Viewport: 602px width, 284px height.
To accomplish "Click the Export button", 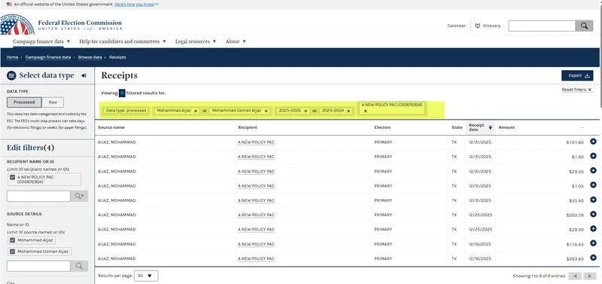I will pyautogui.click(x=577, y=75).
